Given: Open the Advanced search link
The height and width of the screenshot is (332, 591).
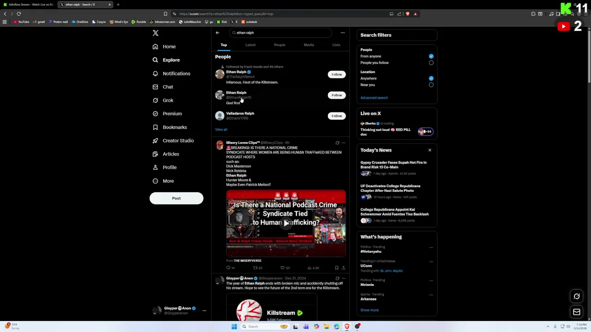Looking at the screenshot, I should click(x=374, y=98).
